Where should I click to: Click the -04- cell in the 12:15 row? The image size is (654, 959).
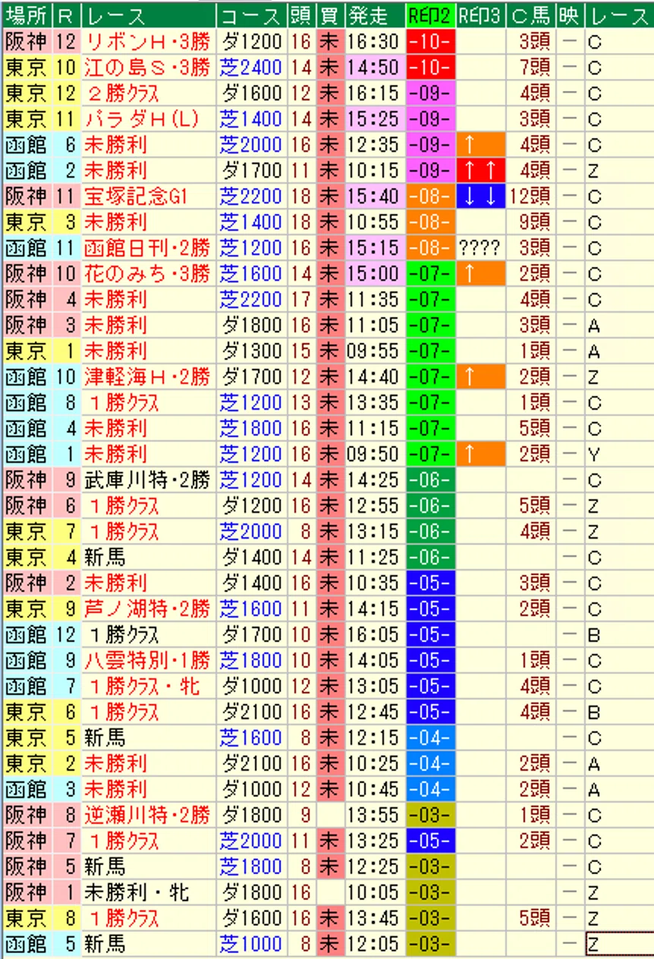[430, 738]
